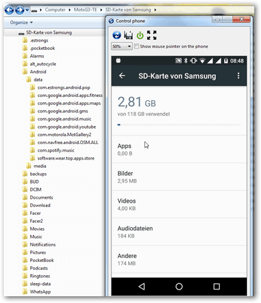The image size is (261, 303).
Task: Select the Alarms folder
Action: [37, 56]
